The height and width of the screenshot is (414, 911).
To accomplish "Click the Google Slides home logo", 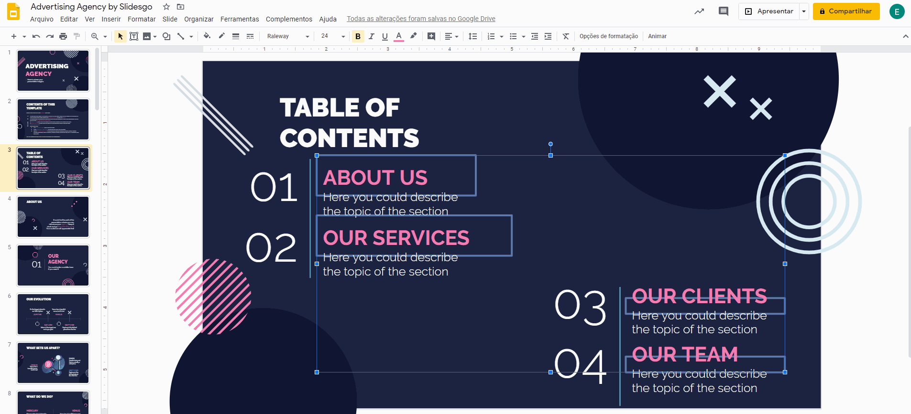I will (13, 11).
